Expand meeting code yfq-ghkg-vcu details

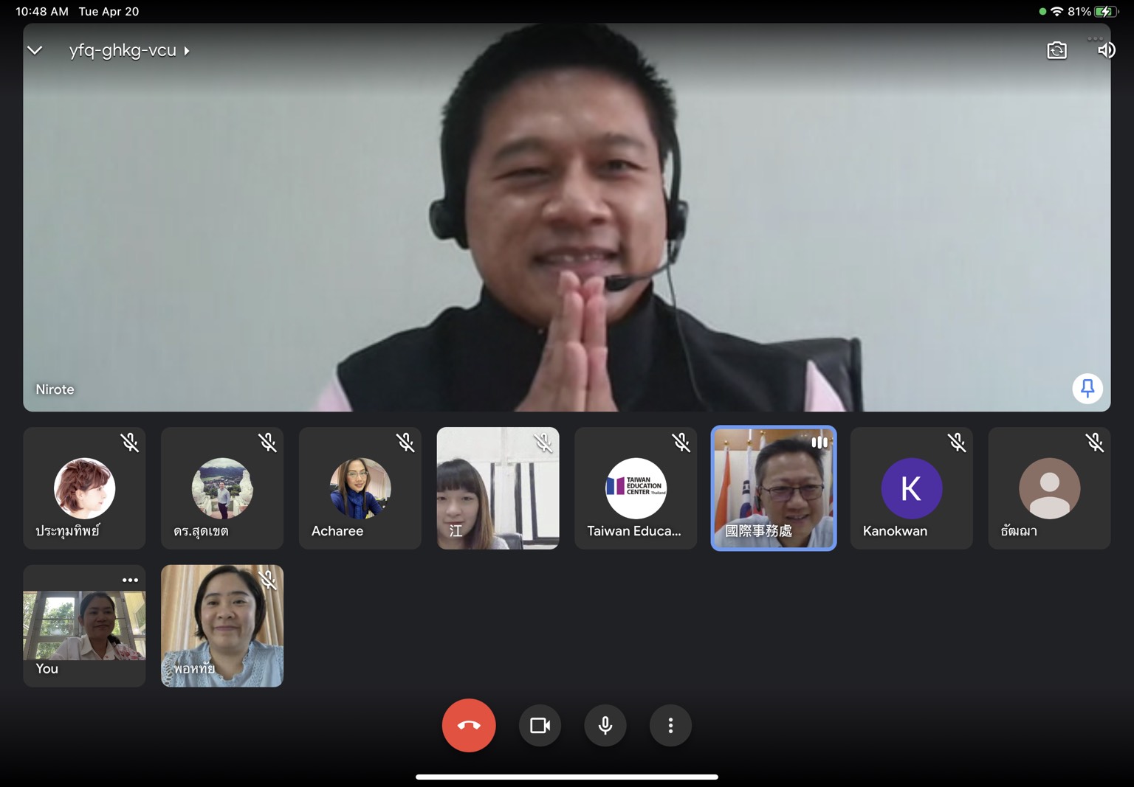coord(129,50)
